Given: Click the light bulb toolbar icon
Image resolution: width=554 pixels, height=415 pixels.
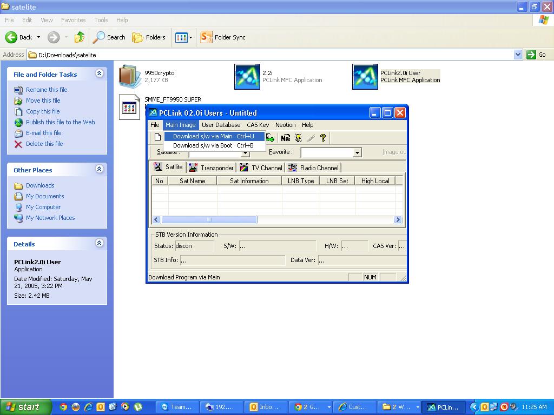Looking at the screenshot, I should (x=298, y=138).
